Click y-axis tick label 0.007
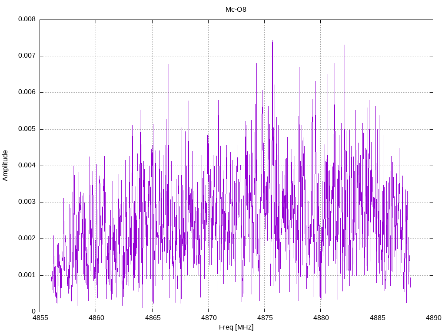The width and height of the screenshot is (445, 333). click(27, 56)
